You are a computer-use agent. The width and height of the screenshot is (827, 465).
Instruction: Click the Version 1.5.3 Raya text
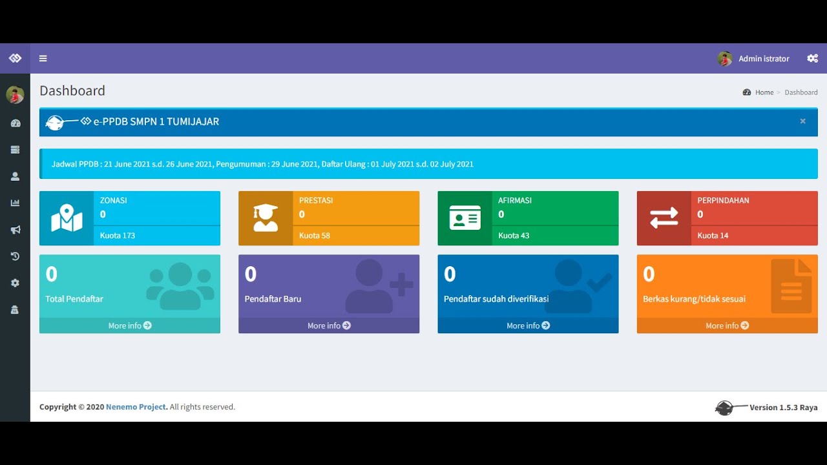784,408
